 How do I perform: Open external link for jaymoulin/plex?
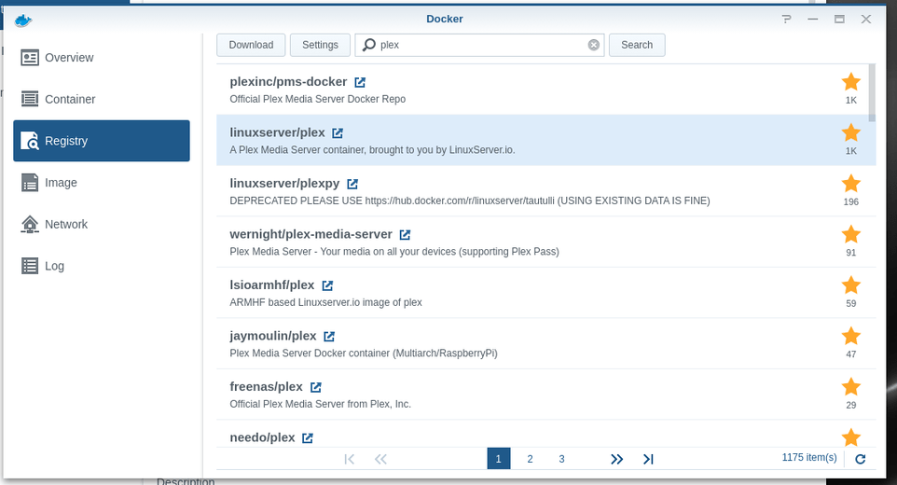coord(329,337)
